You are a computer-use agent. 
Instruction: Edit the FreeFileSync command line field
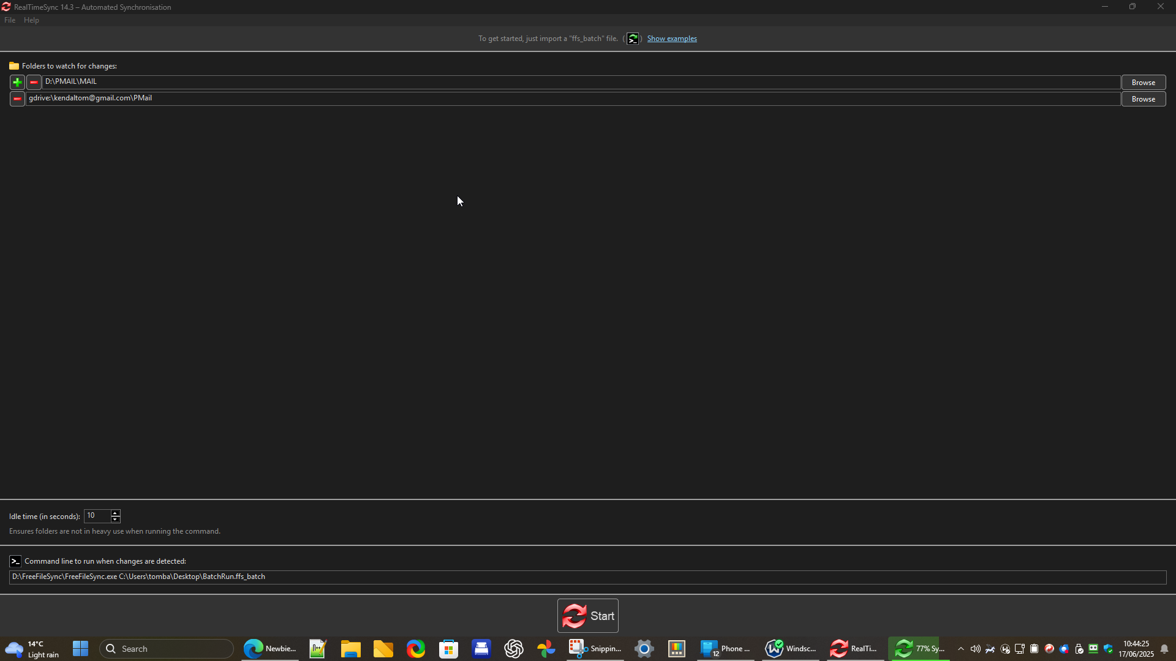(588, 577)
